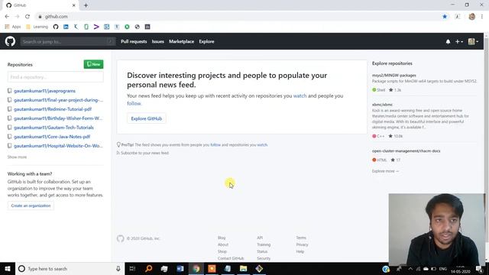This screenshot has width=489, height=275.
Task: Open open-cluster-management/rhacm-docs repository
Action: [406, 151]
